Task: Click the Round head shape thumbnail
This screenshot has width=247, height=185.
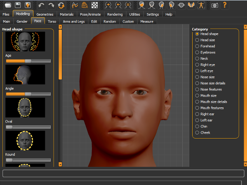Action: [25, 141]
